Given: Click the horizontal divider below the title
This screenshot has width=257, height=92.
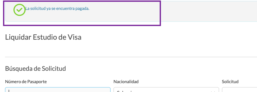Looking at the screenshot, I should [x=131, y=57].
